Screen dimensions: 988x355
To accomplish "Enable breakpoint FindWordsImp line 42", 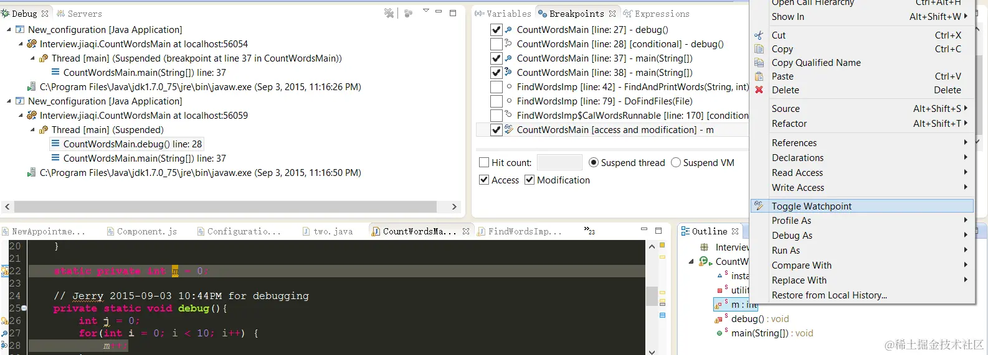I will coord(496,87).
